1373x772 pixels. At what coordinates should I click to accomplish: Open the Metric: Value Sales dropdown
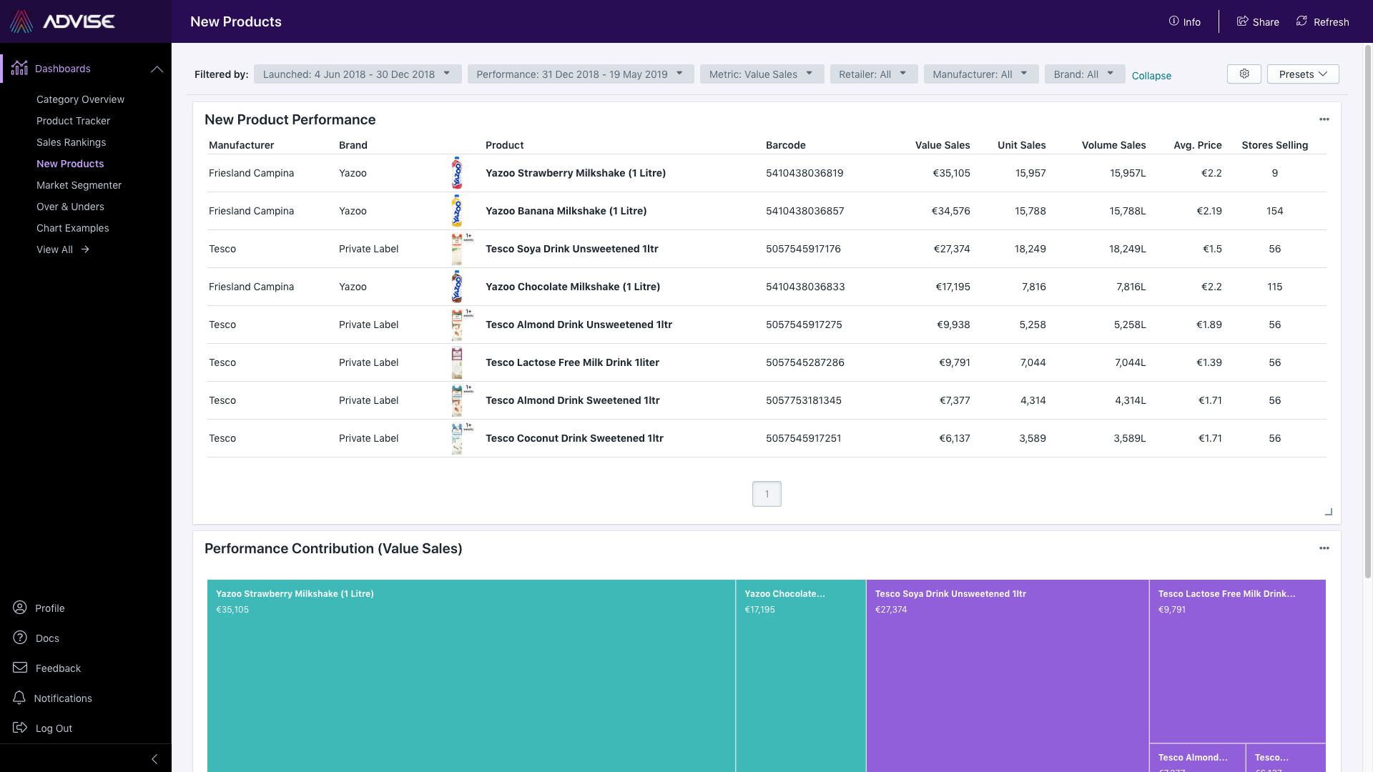coord(761,74)
